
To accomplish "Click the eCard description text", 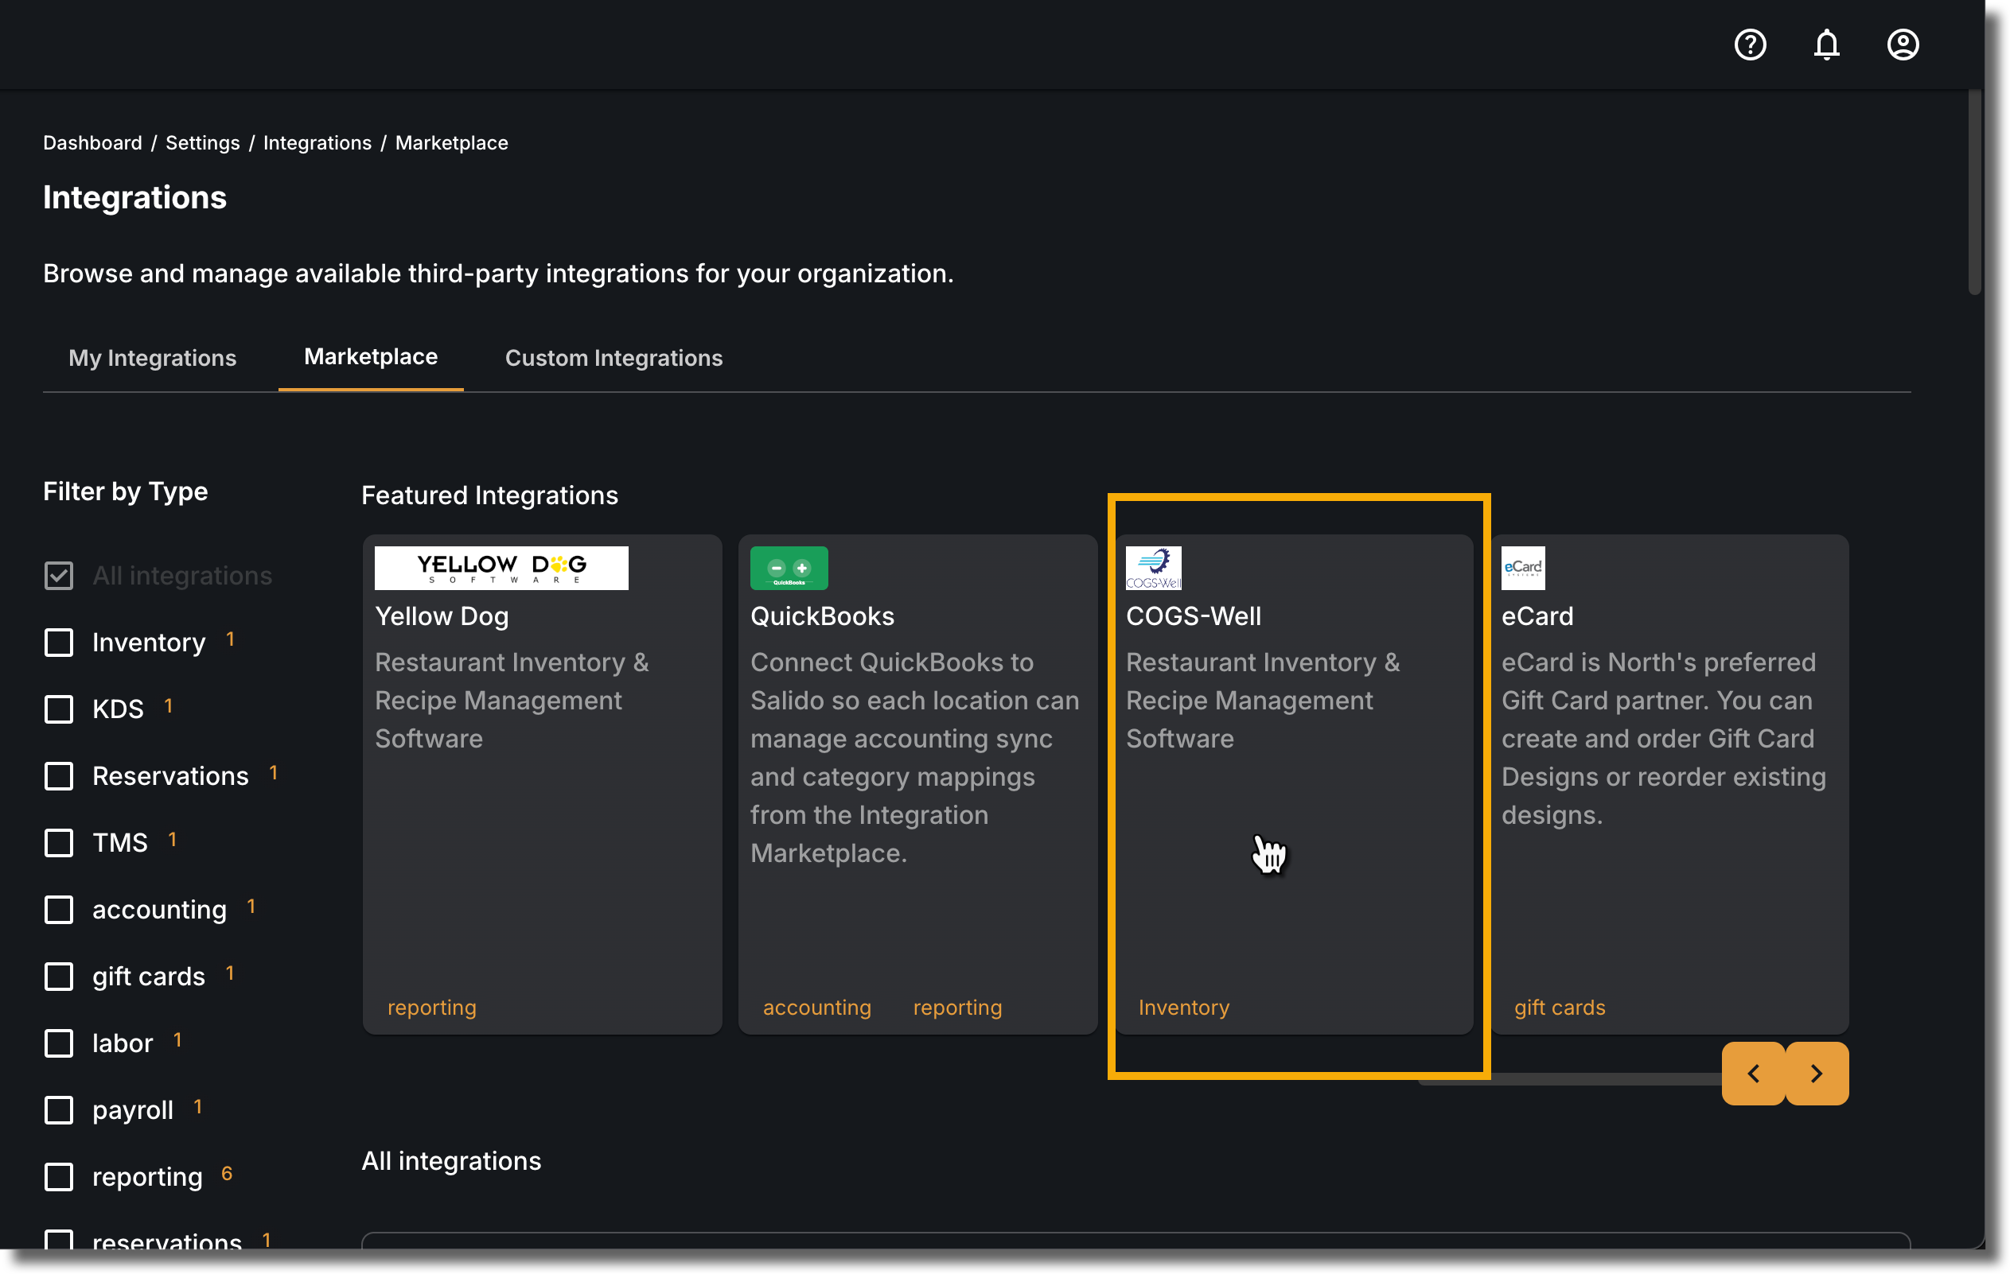I will [1664, 738].
